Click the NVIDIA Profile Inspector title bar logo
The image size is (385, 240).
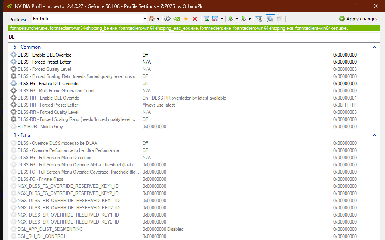point(9,6)
